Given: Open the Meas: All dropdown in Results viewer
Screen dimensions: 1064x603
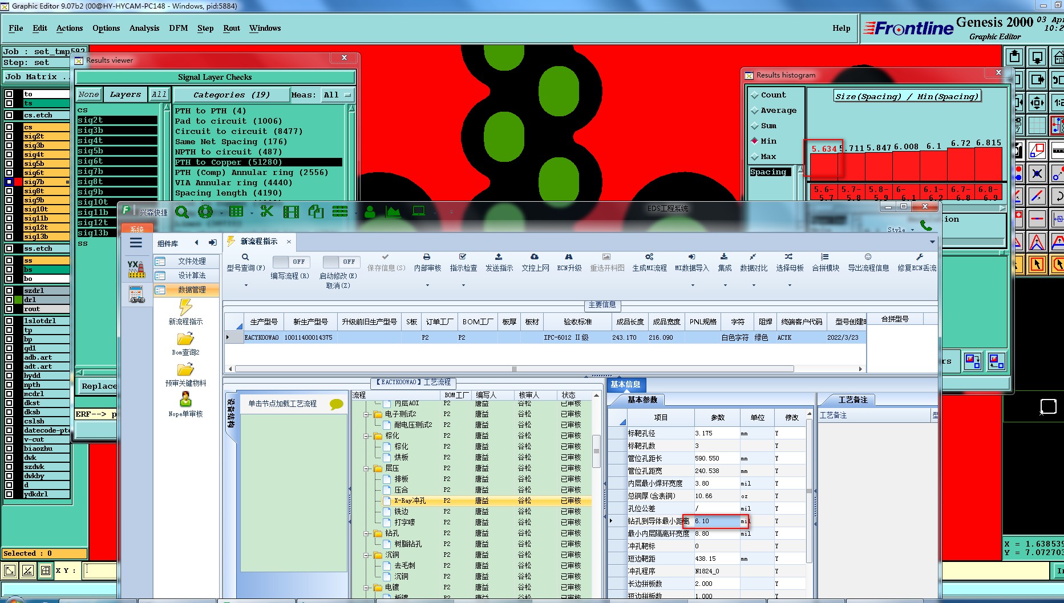Looking at the screenshot, I should click(x=337, y=95).
